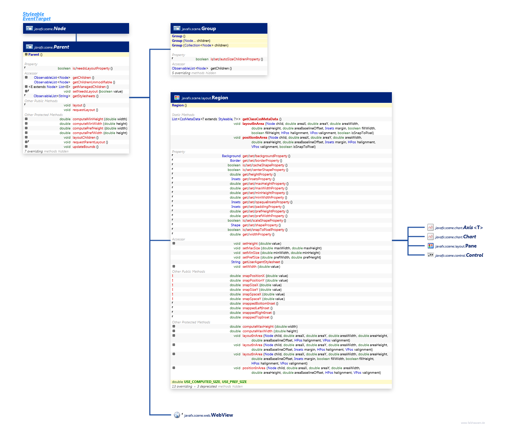The image size is (505, 439).
Task: Click the Region class header icon
Action: click(177, 98)
